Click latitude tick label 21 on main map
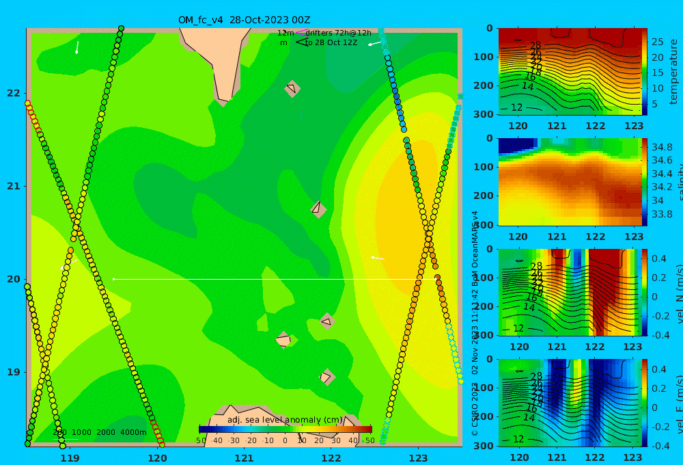Screen dimensions: 683x465 14,186
